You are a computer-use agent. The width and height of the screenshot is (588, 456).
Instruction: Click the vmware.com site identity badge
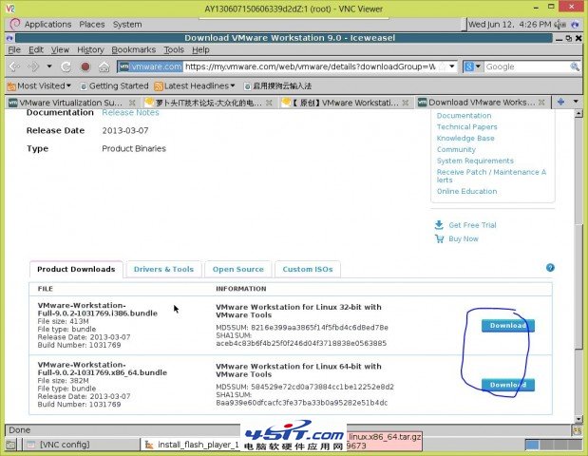(x=150, y=66)
